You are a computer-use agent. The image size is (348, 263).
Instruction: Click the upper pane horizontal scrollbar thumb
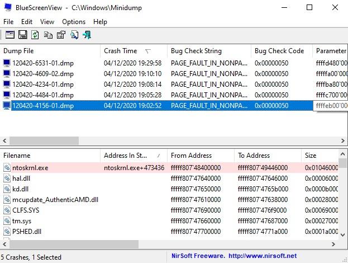(44, 140)
